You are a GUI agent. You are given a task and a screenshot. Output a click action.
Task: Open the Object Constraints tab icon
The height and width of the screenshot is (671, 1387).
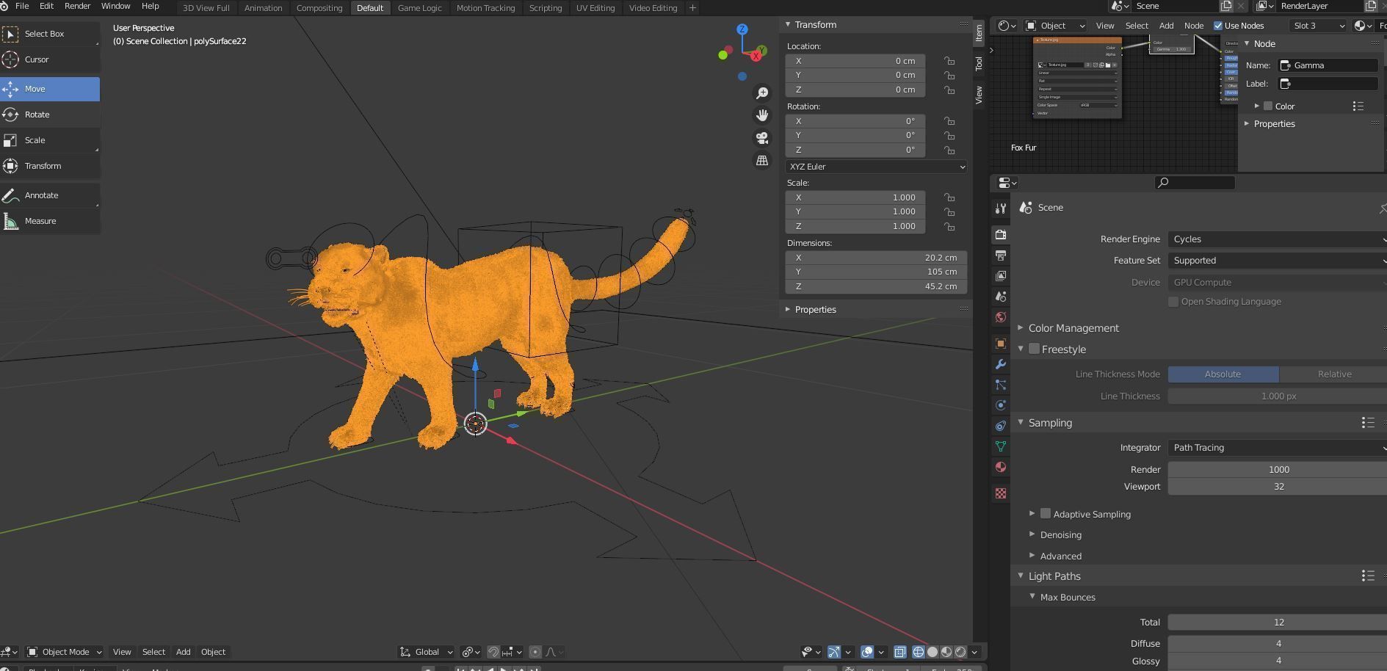point(1000,426)
